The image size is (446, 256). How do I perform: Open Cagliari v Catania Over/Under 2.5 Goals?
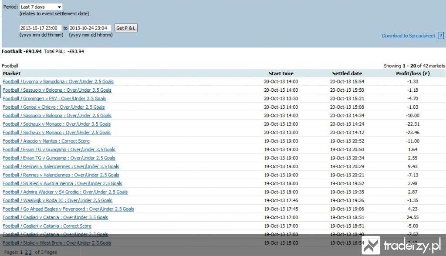pyautogui.click(x=55, y=234)
